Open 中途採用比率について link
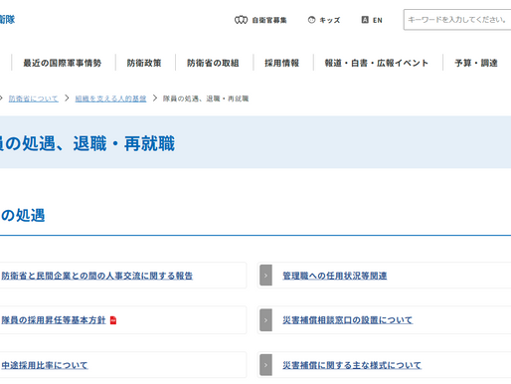 (x=45, y=365)
